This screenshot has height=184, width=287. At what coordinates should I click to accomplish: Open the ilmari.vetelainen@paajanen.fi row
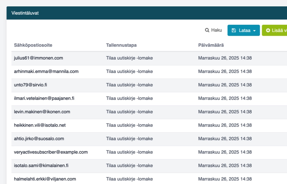(x=44, y=98)
